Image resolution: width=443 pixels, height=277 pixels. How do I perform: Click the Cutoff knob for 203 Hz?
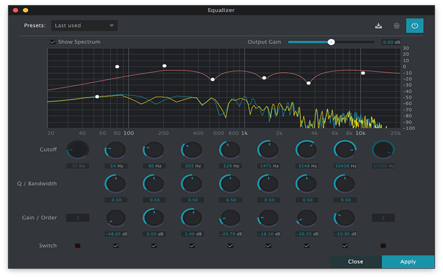pos(192,150)
